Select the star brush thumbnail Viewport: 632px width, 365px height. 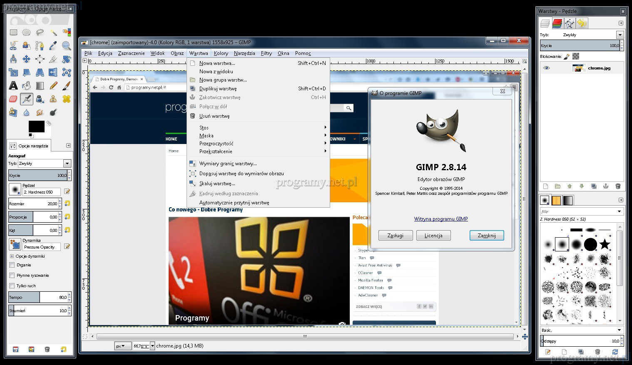(605, 244)
